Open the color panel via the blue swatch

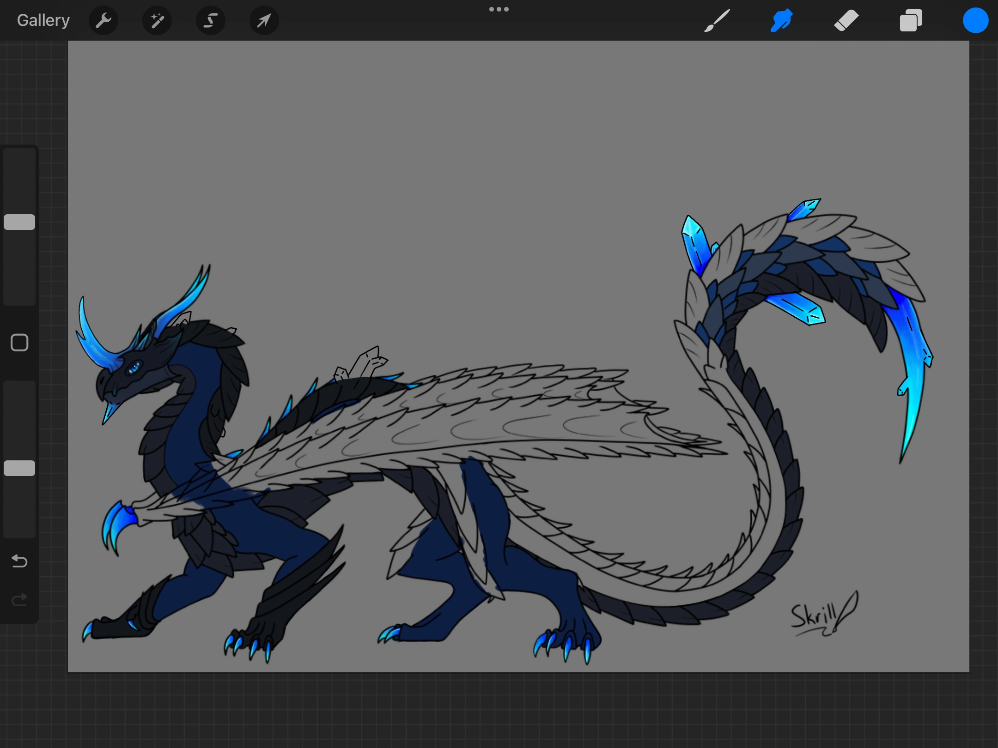coord(975,20)
